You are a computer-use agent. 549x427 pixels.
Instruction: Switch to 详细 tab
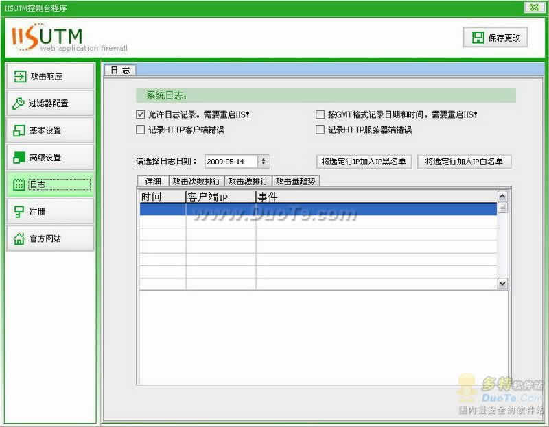(153, 181)
